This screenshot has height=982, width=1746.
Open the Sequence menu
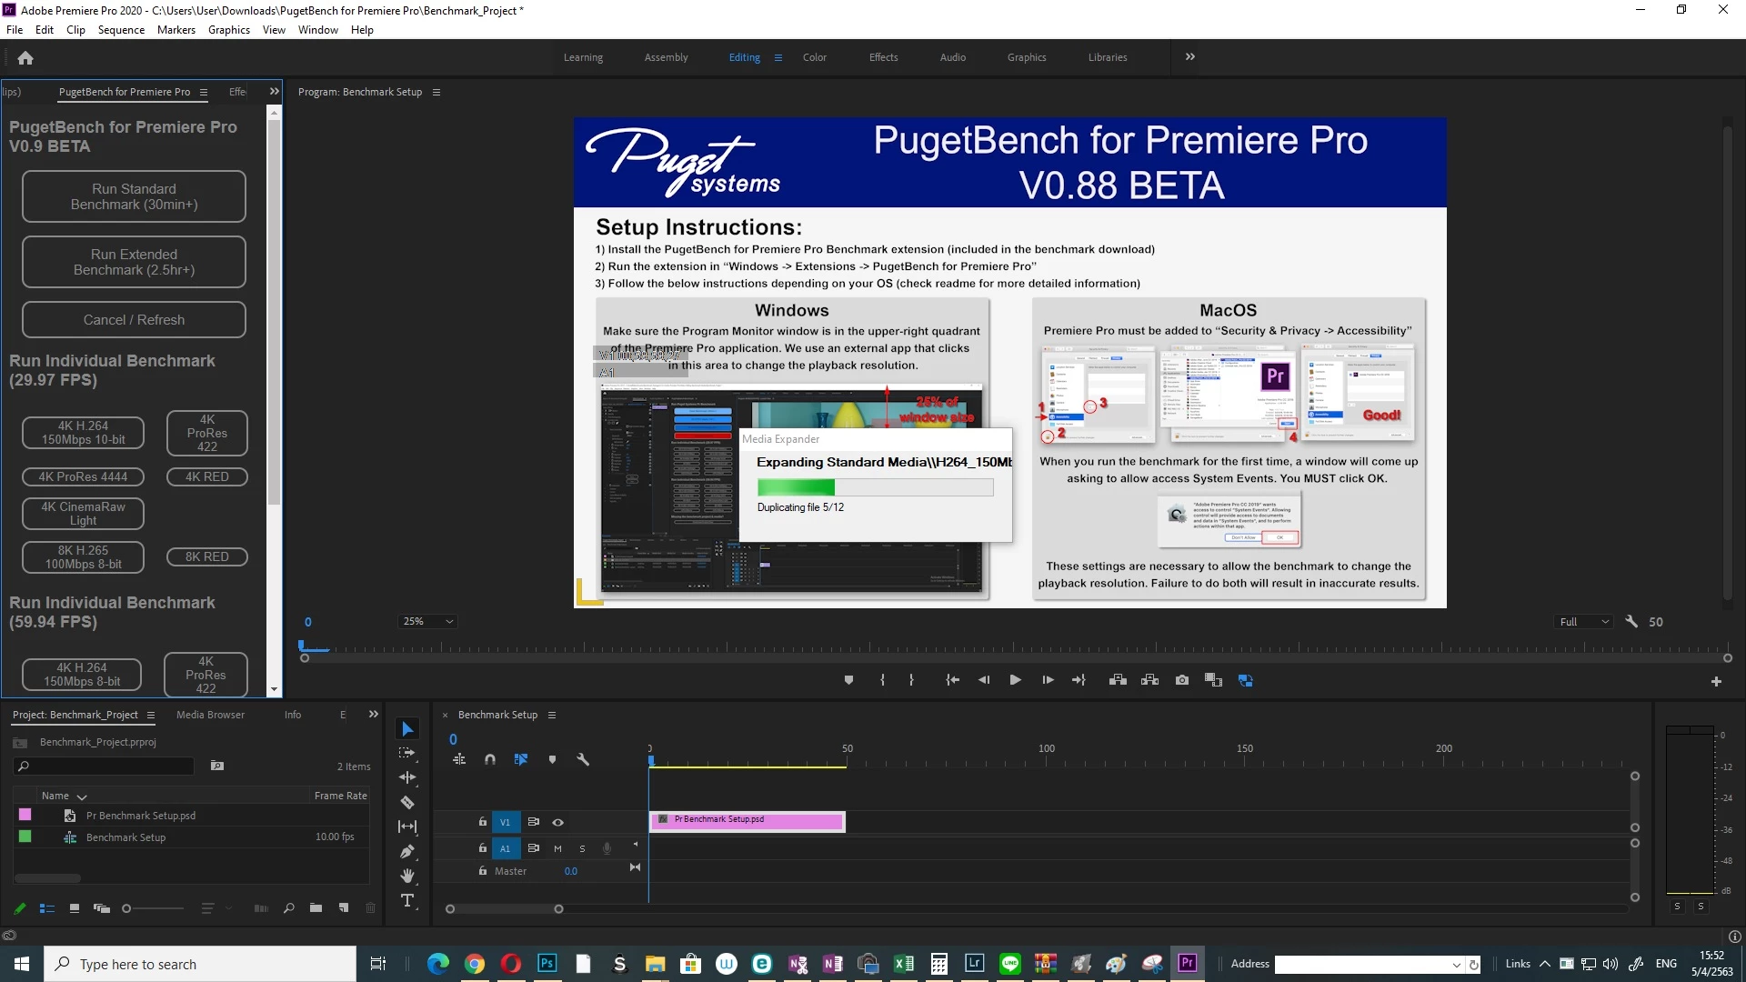121,30
